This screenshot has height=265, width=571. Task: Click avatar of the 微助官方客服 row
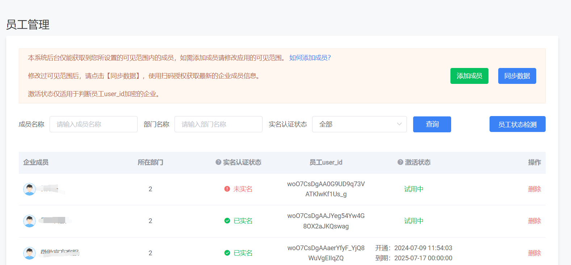(30, 253)
